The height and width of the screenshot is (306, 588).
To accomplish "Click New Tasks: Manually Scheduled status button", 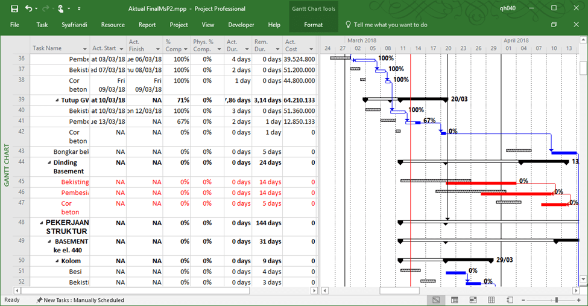I will 80,300.
